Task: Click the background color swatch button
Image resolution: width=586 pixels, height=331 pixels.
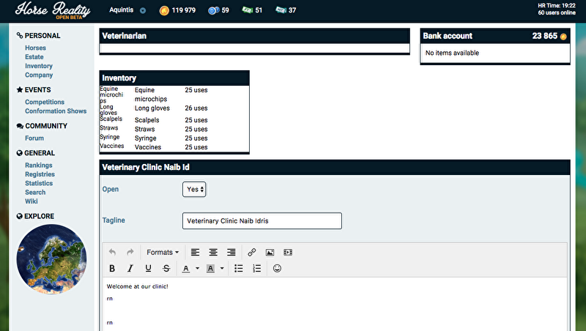Action: [210, 269]
